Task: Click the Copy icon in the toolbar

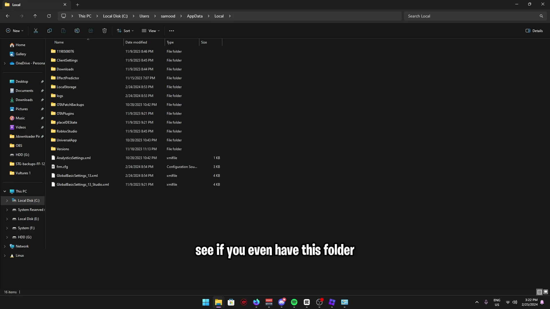Action: click(49, 31)
